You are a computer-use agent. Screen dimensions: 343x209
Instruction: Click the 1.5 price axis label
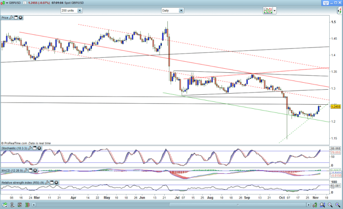pyautogui.click(x=333, y=22)
